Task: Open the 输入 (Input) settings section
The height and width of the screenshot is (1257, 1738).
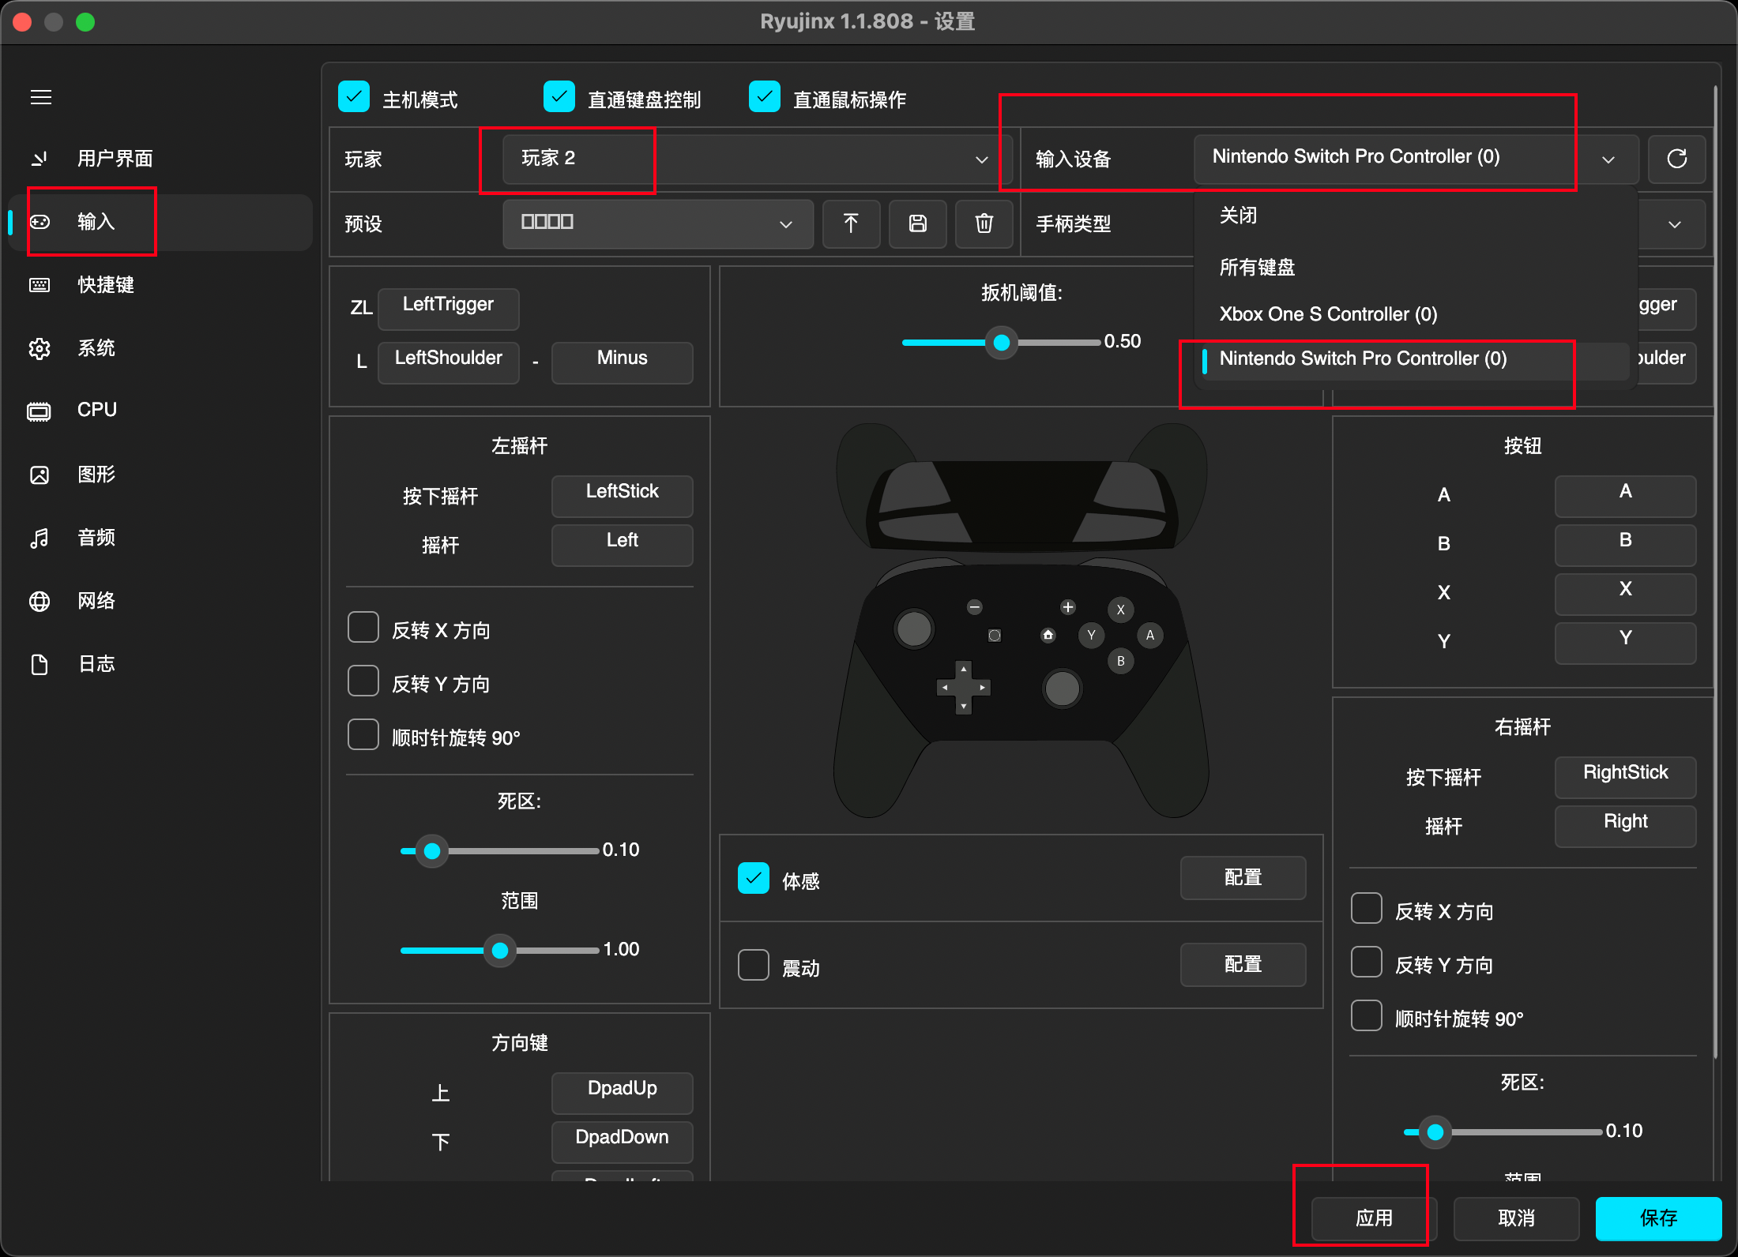Action: click(x=95, y=222)
